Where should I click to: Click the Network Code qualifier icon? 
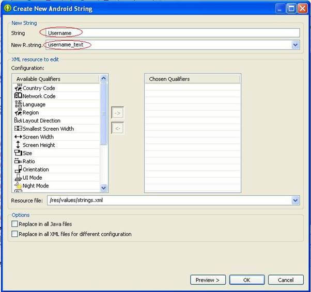(x=18, y=96)
